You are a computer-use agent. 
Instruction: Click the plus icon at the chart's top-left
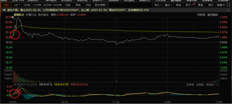coord(14,19)
